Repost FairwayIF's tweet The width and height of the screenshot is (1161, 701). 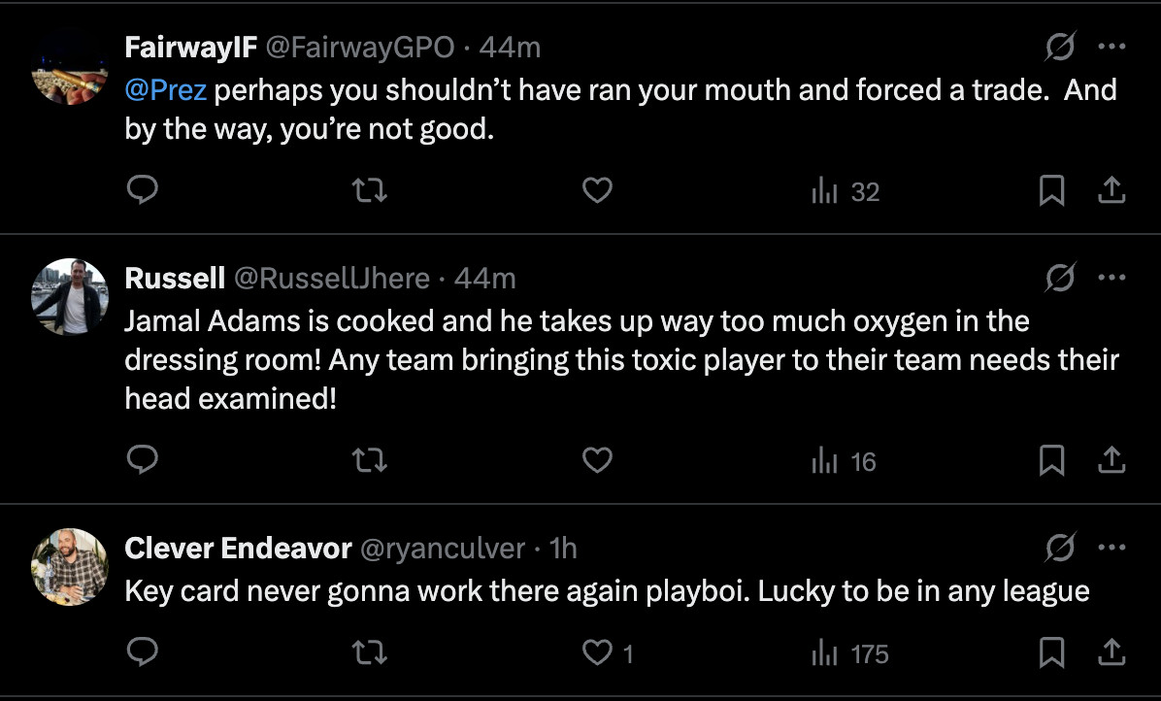(x=370, y=191)
